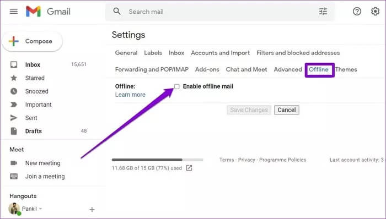386x219 pixels.
Task: Select the Chat and Meet tab
Action: pos(246,69)
